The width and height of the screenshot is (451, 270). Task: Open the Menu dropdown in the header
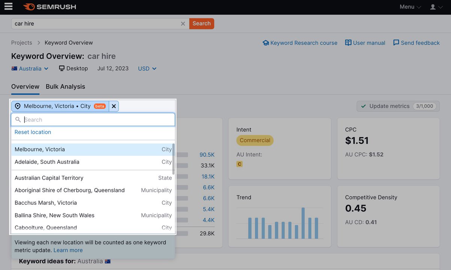(410, 7)
